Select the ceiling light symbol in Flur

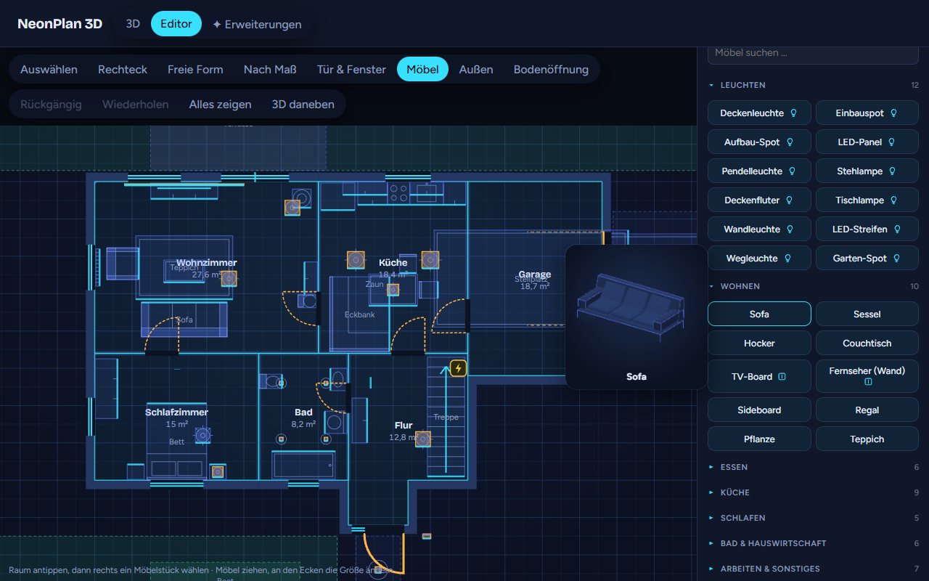click(x=423, y=439)
